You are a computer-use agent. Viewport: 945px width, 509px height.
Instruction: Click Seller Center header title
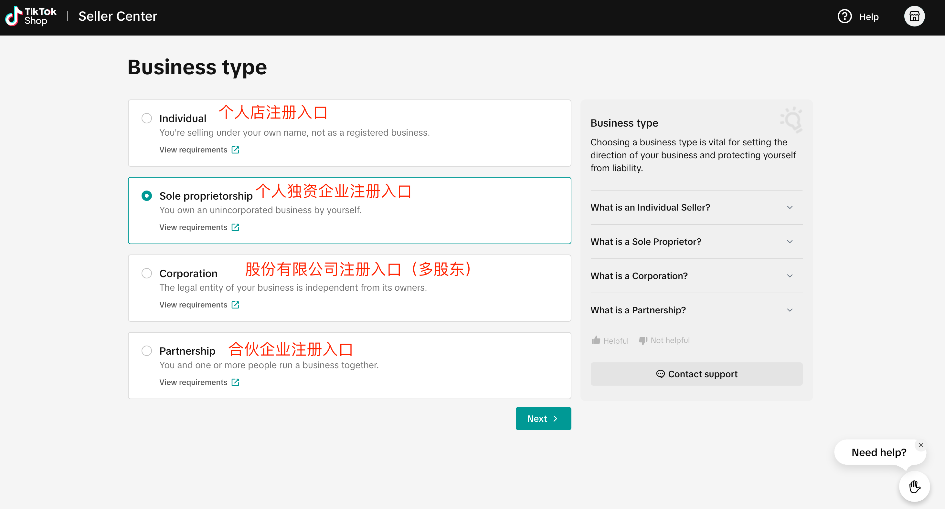117,16
